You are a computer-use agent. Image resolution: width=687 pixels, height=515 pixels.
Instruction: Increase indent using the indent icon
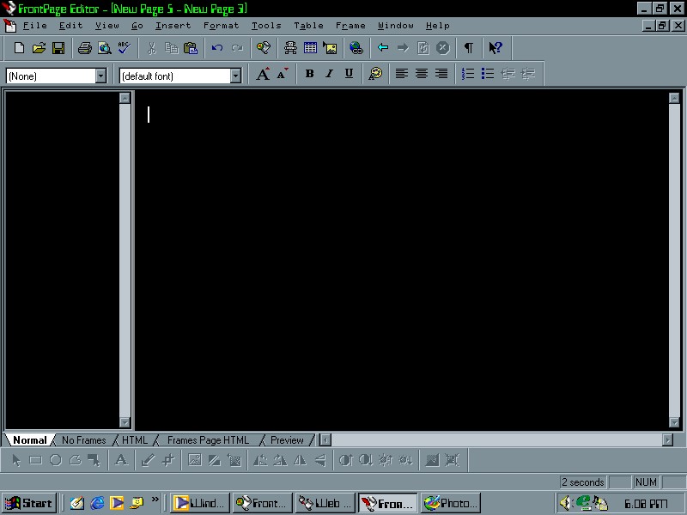pyautogui.click(x=527, y=74)
